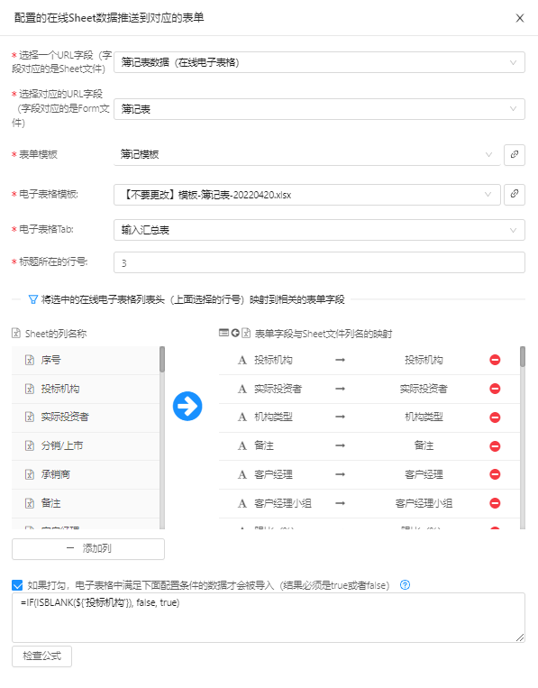This screenshot has width=538, height=688.
Task: Click the 标题所在的行号 input field
Action: click(319, 262)
